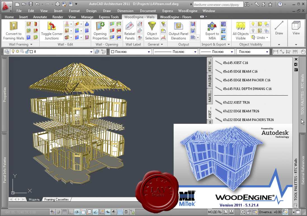This screenshot has width=307, height=216.
Task: Click the Convert to Framing Walls icon
Action: [13, 26]
